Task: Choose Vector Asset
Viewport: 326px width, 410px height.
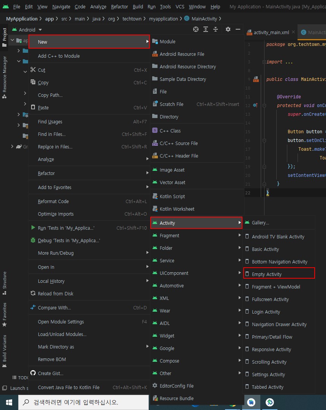Action: coord(197,182)
